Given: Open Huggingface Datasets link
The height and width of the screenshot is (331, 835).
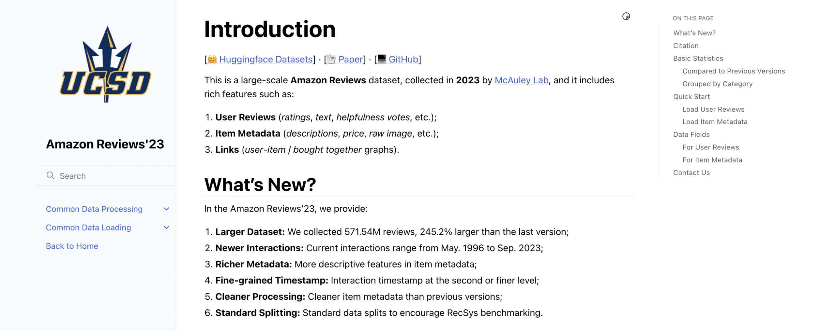Looking at the screenshot, I should [266, 59].
